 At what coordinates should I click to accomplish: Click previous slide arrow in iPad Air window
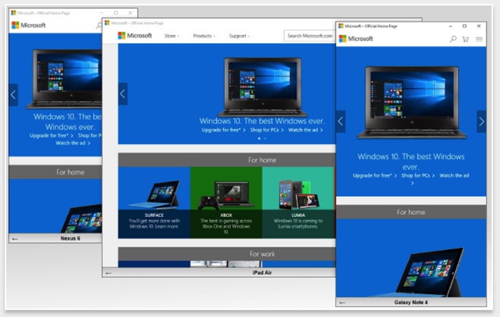(x=123, y=94)
